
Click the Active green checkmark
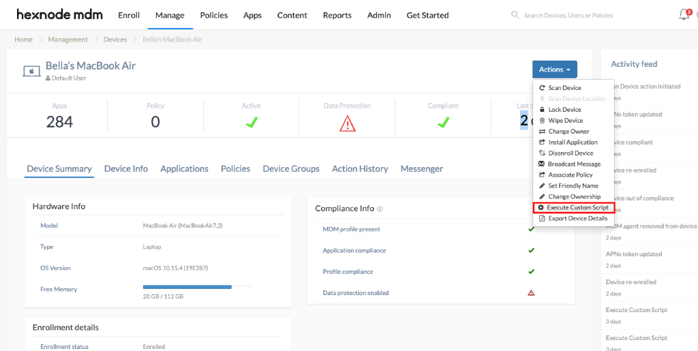252,122
